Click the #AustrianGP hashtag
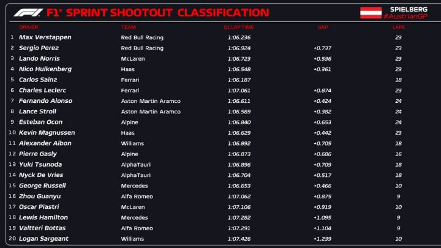The height and width of the screenshot is (248, 441). pos(410,17)
